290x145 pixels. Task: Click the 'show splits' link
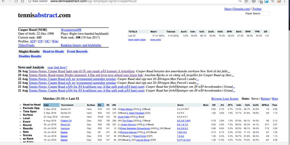(155, 40)
